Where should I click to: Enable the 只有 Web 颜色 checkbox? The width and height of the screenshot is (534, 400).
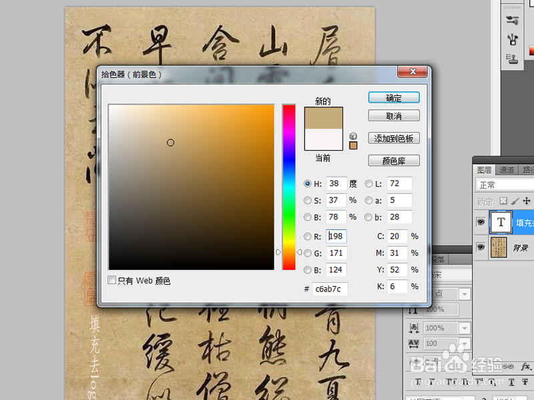pyautogui.click(x=111, y=280)
